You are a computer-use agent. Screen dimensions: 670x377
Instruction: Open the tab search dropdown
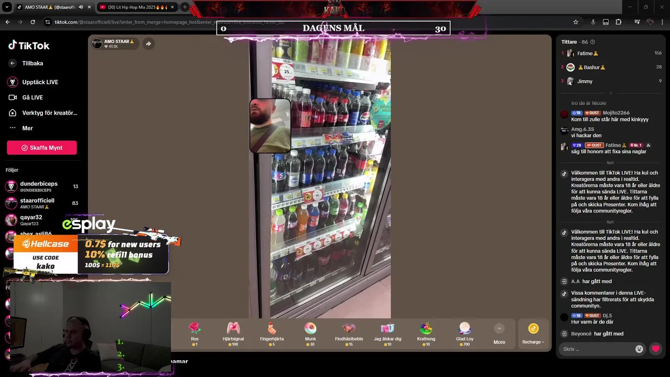[x=7, y=7]
